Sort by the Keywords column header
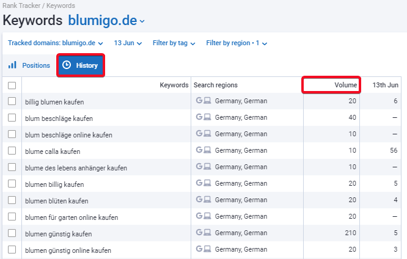 pos(174,85)
